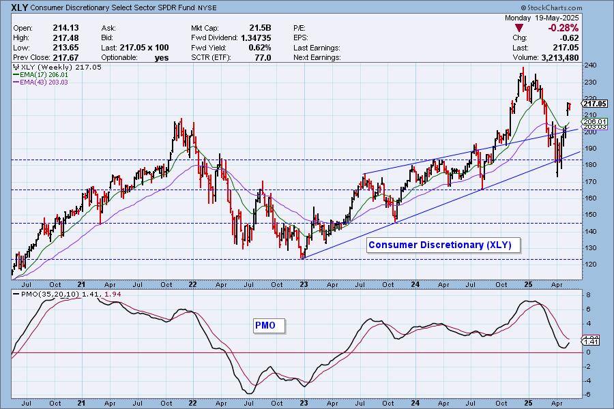The width and height of the screenshot is (614, 409).
Task: Click the 150 label on the price axis
Action: pos(591,215)
